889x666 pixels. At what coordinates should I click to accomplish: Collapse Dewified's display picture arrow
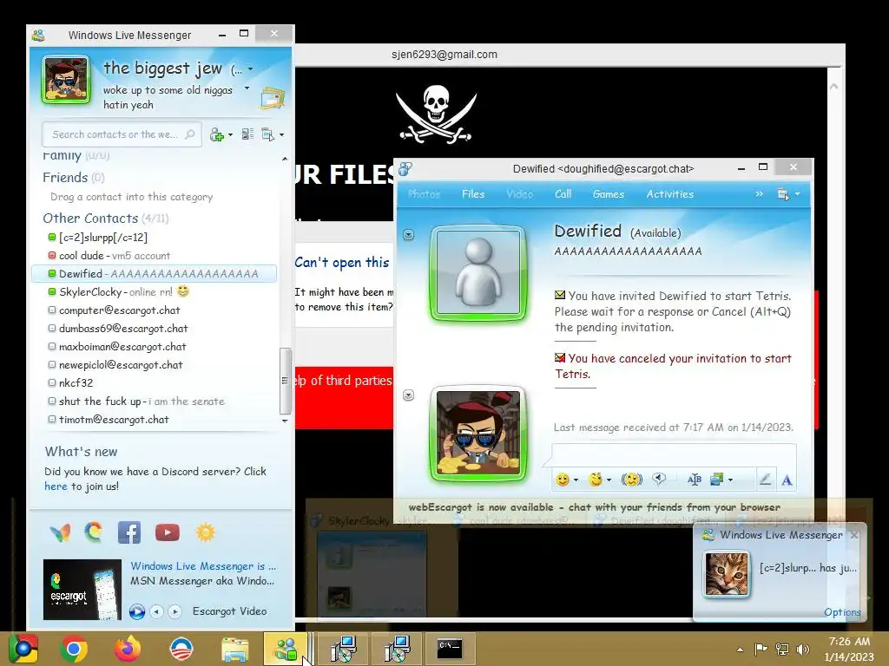pyautogui.click(x=408, y=234)
